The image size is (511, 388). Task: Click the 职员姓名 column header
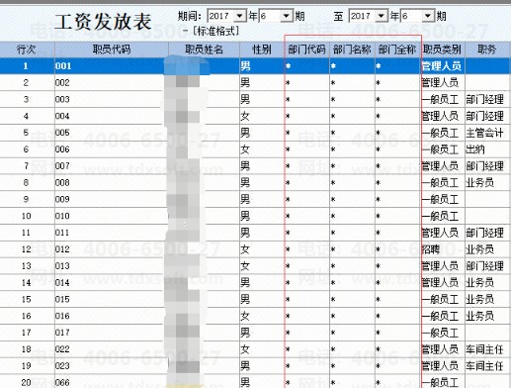(x=204, y=49)
